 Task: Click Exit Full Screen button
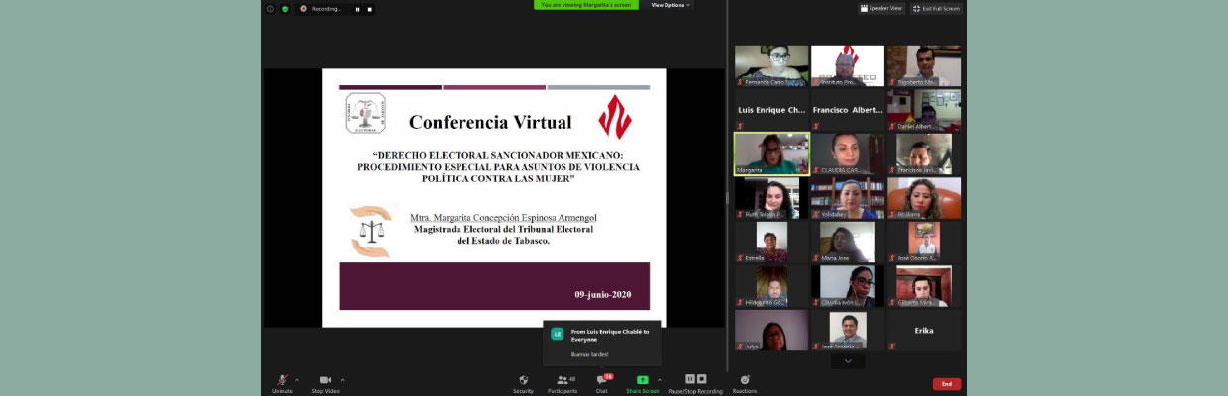pyautogui.click(x=936, y=8)
